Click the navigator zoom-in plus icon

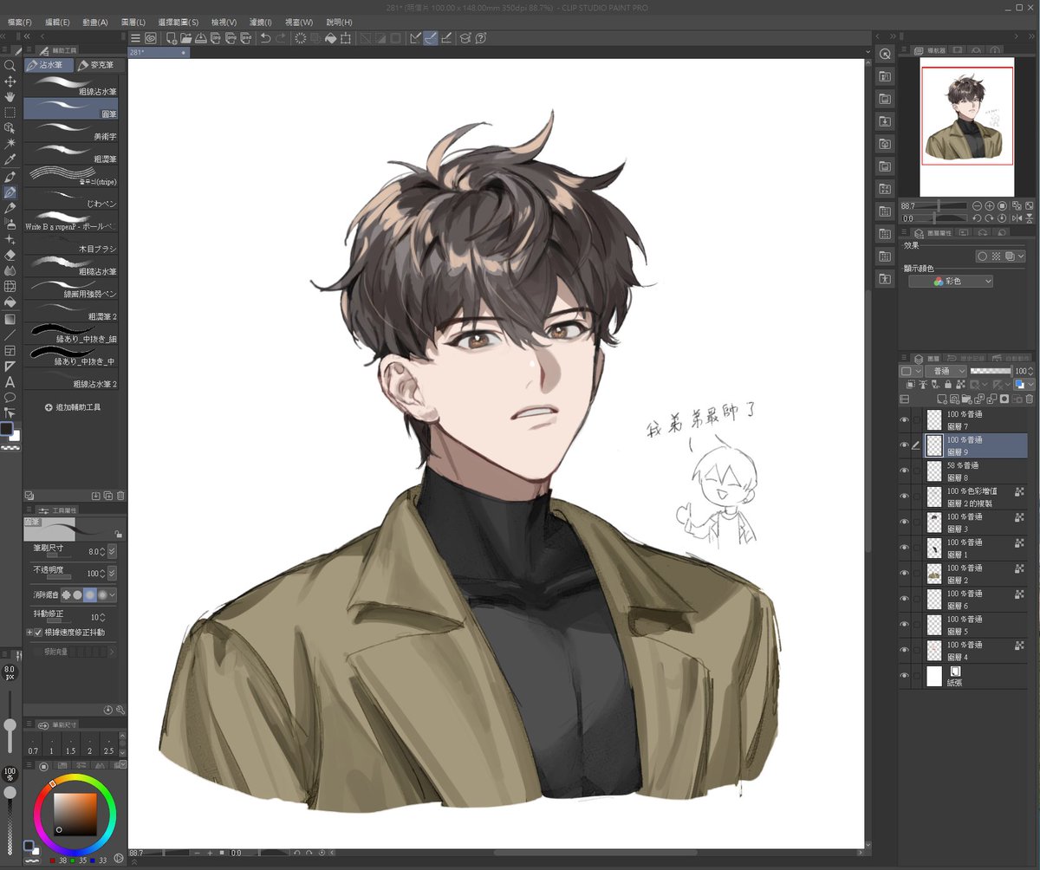989,206
